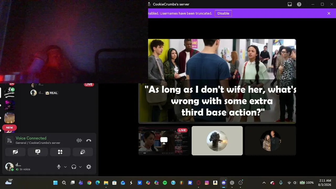Open the Discord inbox icon
Screen dimensions: 336x189
(x=290, y=4)
